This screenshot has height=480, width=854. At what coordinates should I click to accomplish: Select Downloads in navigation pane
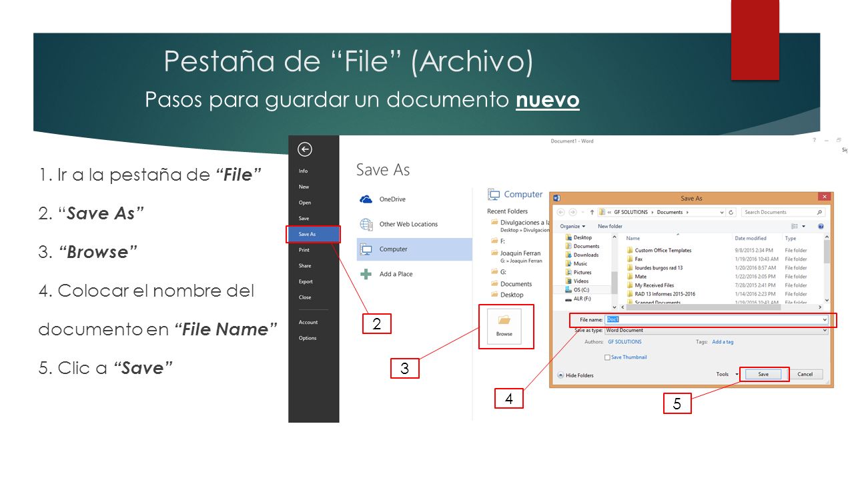582,255
